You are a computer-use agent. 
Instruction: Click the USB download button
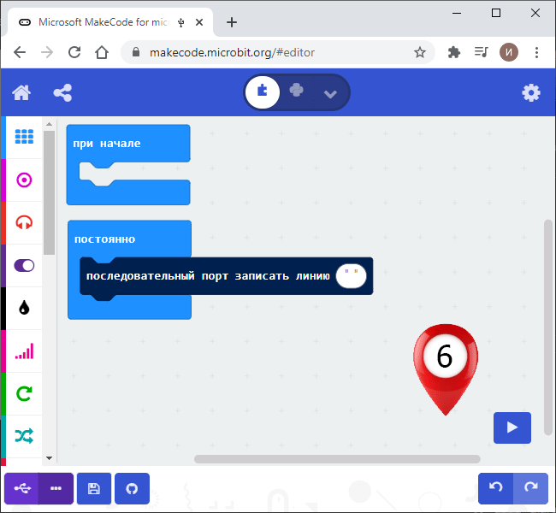[21, 488]
